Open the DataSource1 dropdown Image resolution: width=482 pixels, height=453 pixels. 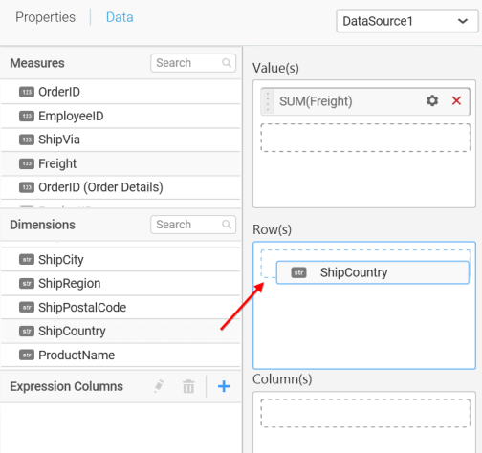tap(407, 21)
